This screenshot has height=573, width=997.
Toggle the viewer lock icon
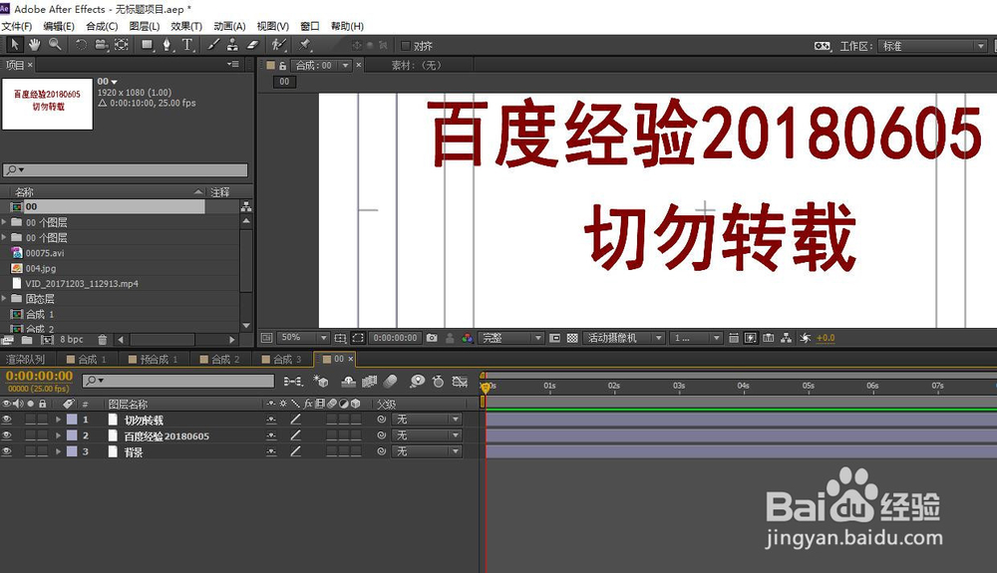coord(283,66)
